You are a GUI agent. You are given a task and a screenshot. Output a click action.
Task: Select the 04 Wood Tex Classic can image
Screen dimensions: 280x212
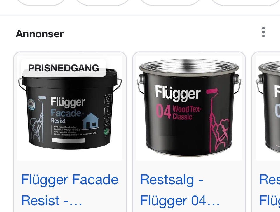coord(189,108)
